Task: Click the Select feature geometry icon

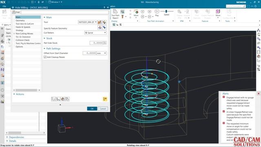Action: (100, 27)
